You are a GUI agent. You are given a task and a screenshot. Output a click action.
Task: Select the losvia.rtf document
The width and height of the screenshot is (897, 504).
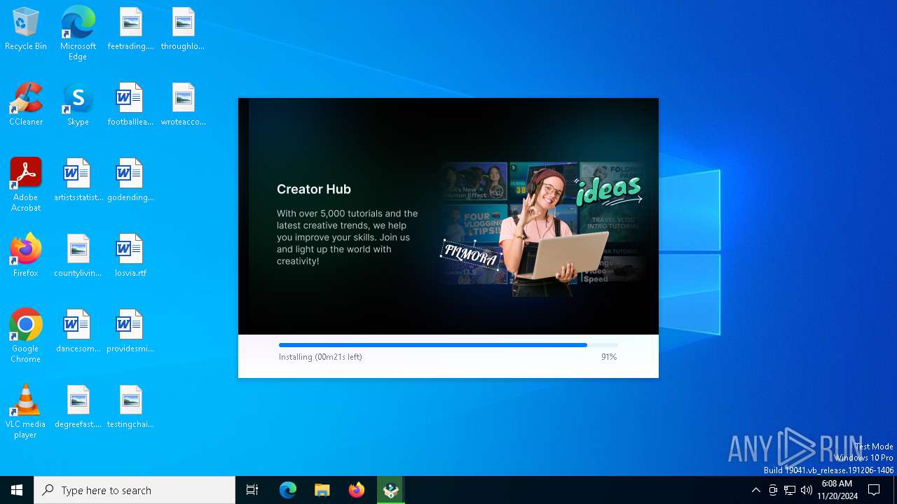coord(130,255)
